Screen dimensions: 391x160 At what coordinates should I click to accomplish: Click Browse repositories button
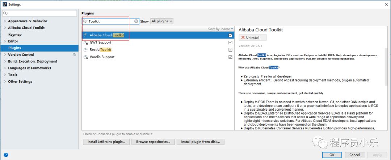pos(153,142)
